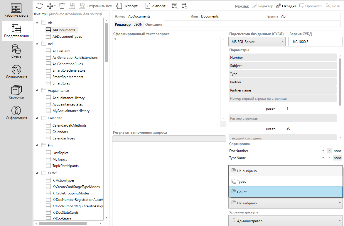Switch mode to Редактор
This screenshot has height=226, width=344.
point(263,6)
